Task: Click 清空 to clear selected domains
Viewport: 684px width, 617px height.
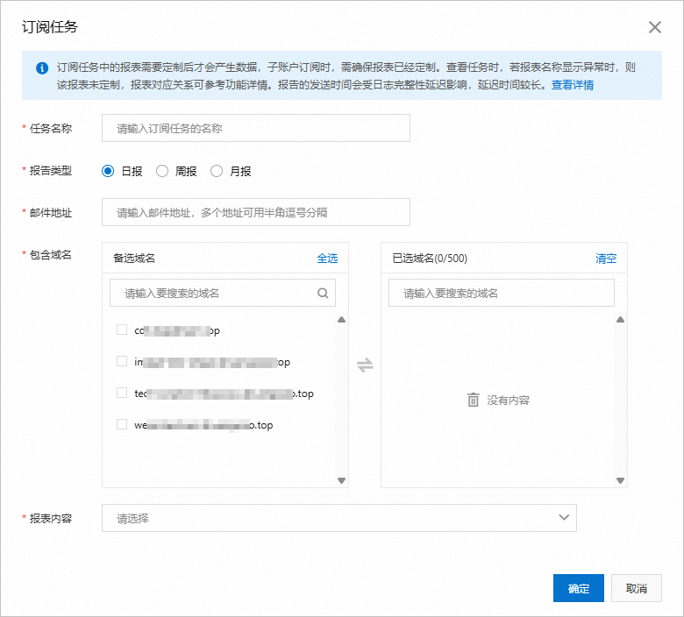Action: coord(606,259)
